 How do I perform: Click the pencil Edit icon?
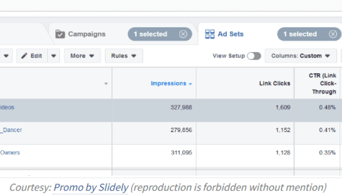pyautogui.click(x=24, y=56)
